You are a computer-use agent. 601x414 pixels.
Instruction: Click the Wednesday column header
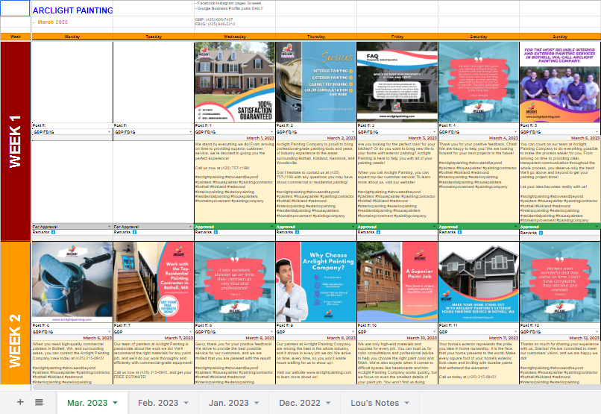[x=235, y=37]
